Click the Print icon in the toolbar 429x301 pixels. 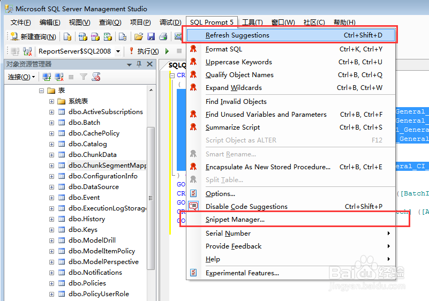163,36
